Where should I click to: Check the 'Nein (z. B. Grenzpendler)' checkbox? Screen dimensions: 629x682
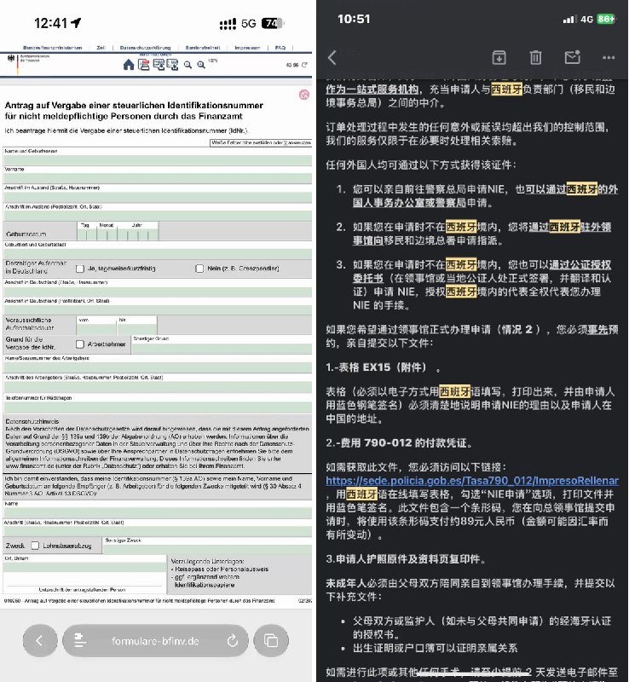tap(199, 269)
